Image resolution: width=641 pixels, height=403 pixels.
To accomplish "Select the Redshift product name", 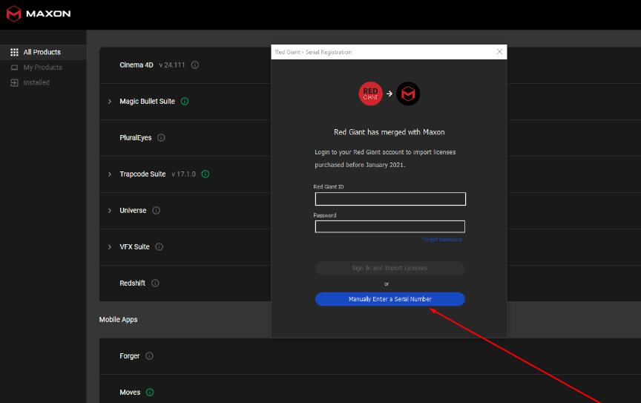I will [x=133, y=283].
